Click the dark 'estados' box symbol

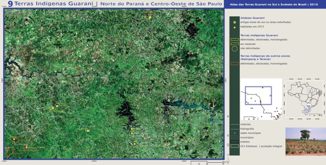coord(235,142)
